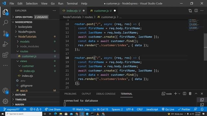Open the Extensions view icon
This screenshot has height=116, width=207.
(x=5, y=55)
